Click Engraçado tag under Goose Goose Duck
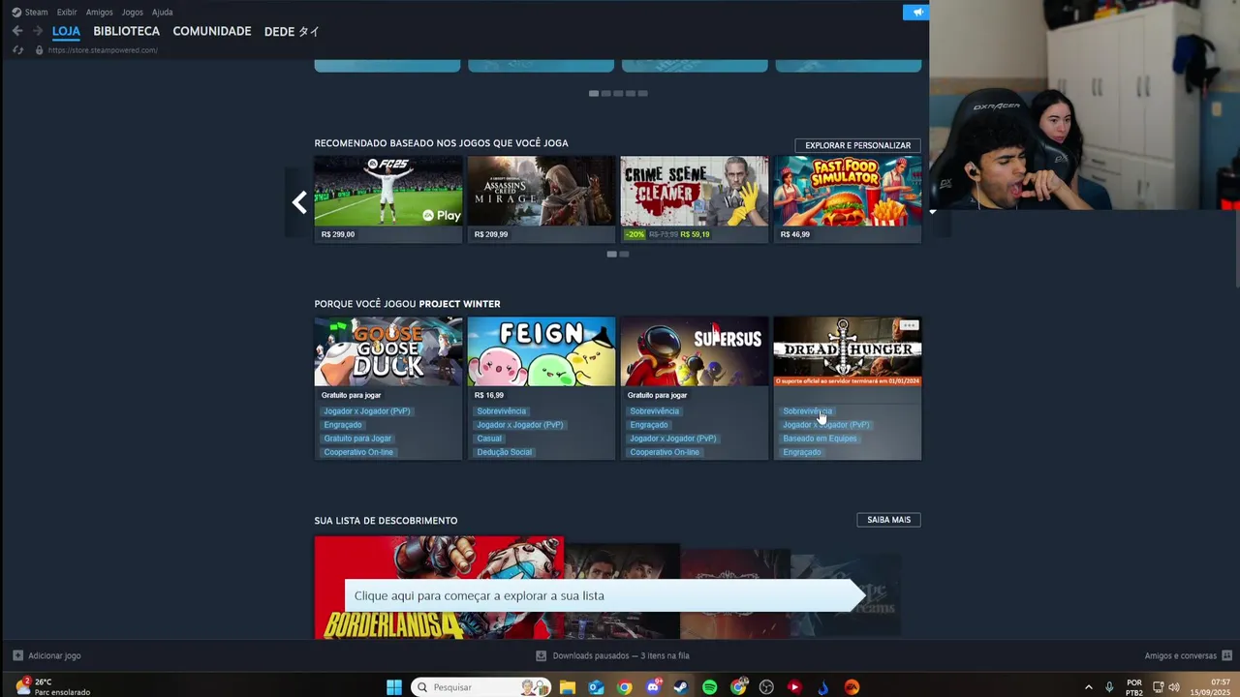 (343, 425)
